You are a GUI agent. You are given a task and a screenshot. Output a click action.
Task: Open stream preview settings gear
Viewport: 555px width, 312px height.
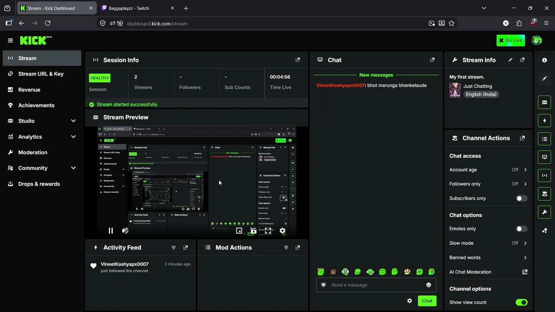pyautogui.click(x=282, y=231)
